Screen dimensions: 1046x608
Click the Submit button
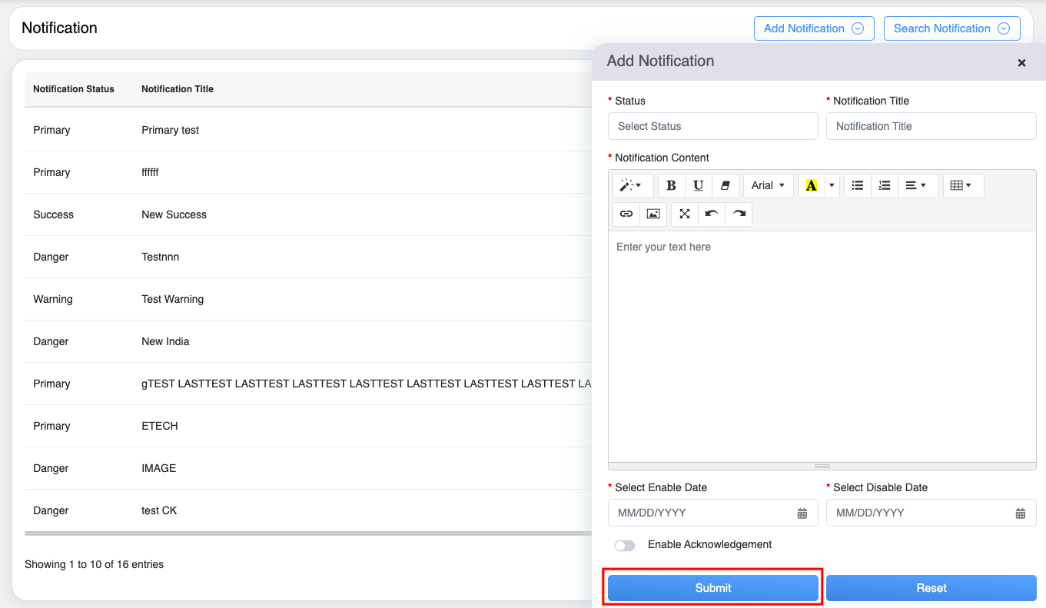712,588
